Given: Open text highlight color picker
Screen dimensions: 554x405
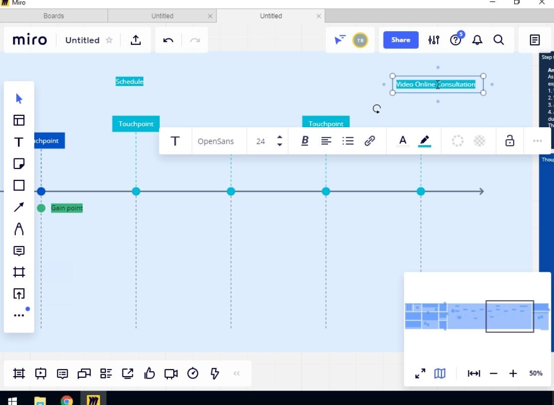Looking at the screenshot, I should 424,141.
